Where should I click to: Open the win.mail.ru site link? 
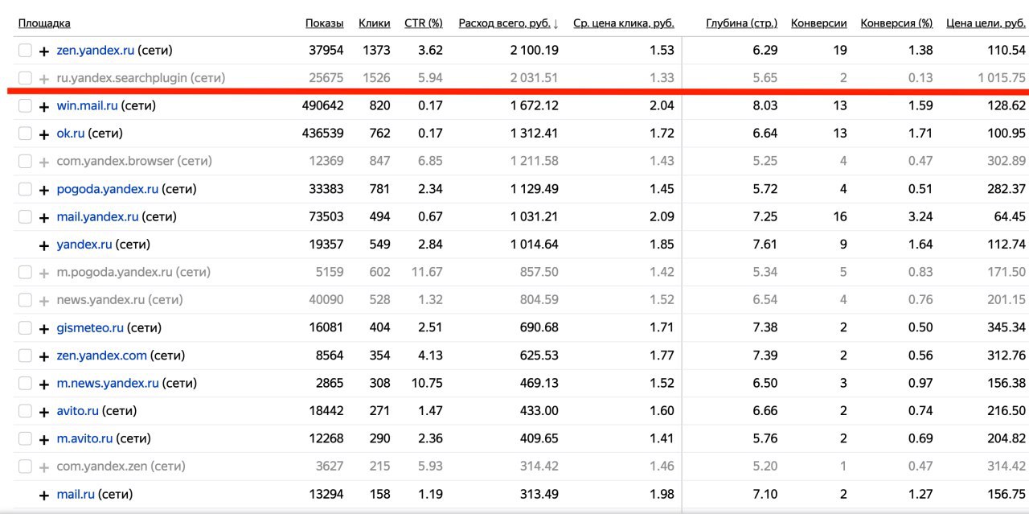coord(88,105)
